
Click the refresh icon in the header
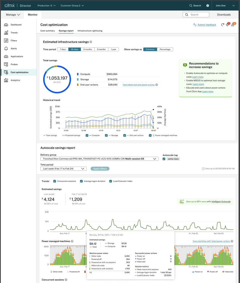pos(223,25)
